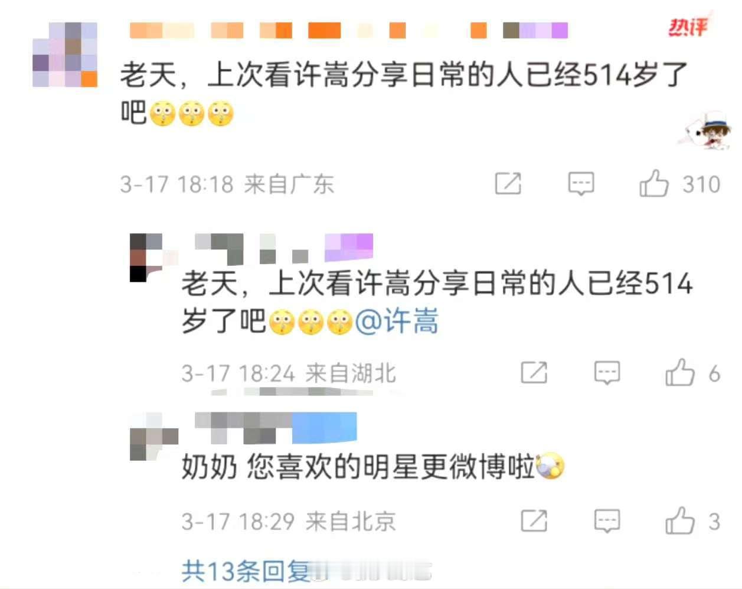742x589 pixels.
Task: Share the top comment from Guangdong
Action: point(508,184)
